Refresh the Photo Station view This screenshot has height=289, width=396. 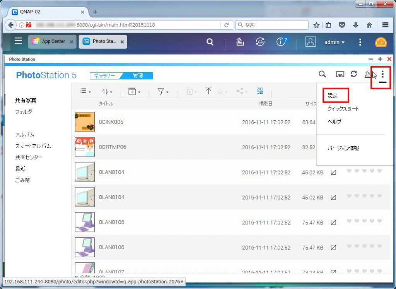[353, 74]
